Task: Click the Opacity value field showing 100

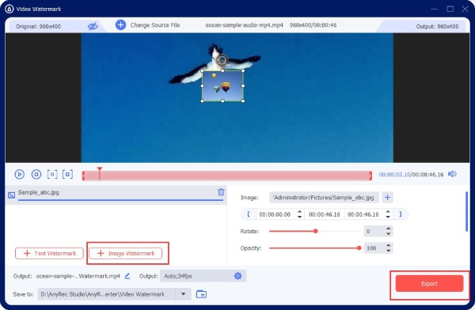Action: [374, 248]
